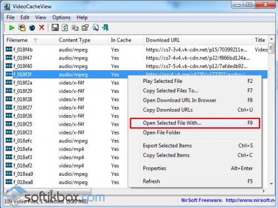Click the film icon of row f_018efc
The image size is (278, 208).
coord(9,140)
